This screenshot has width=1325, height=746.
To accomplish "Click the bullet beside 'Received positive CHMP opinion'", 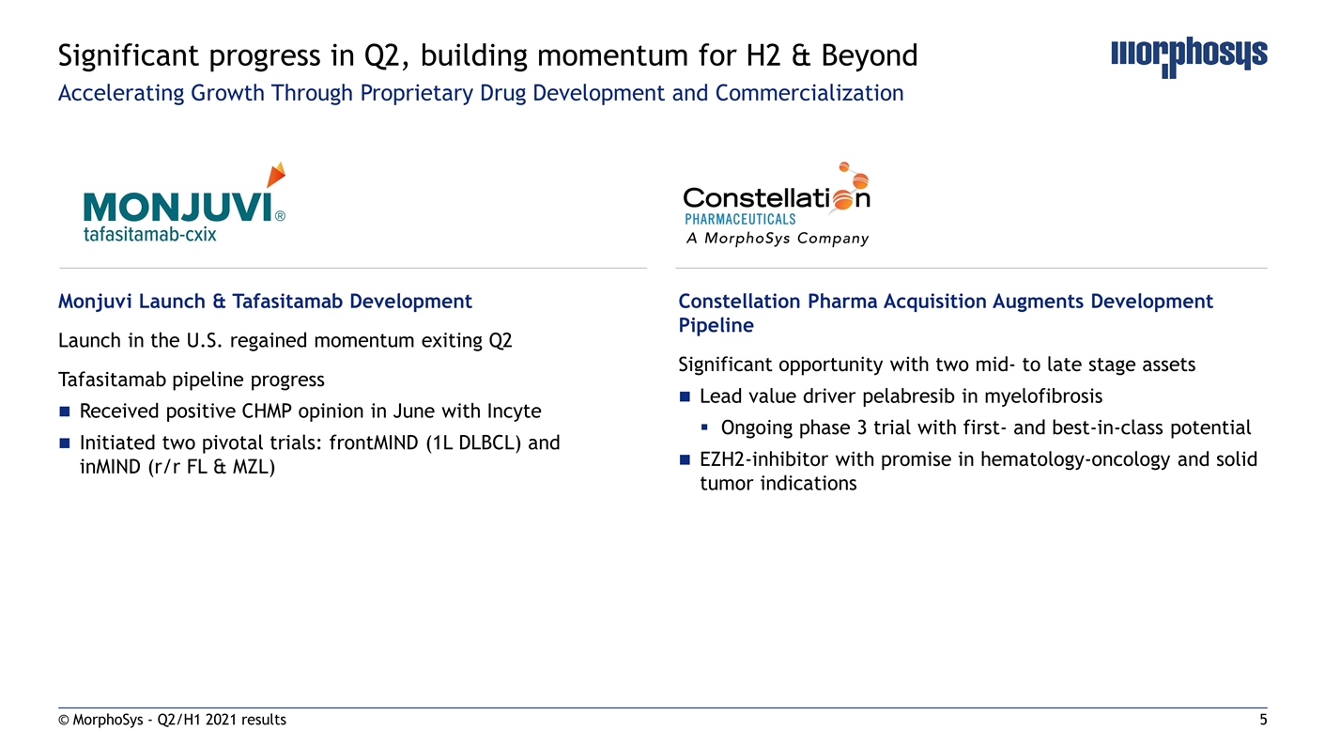I will point(63,412).
